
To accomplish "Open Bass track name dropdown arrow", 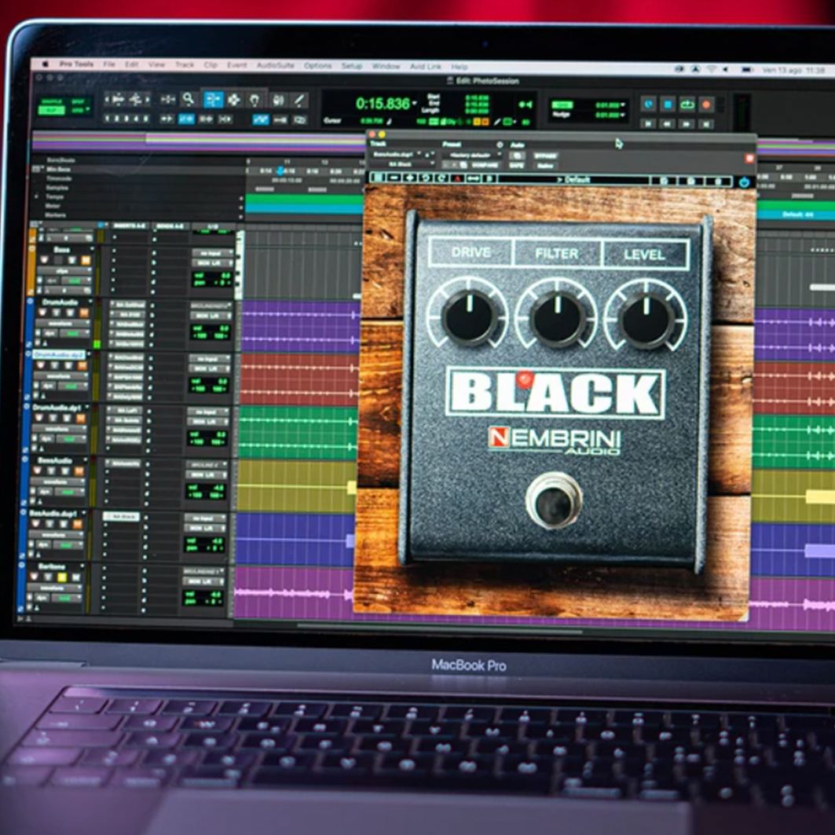I will click(92, 249).
